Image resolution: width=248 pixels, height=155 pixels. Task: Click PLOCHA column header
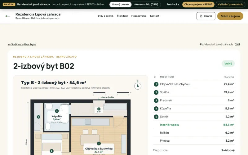pos(229,77)
